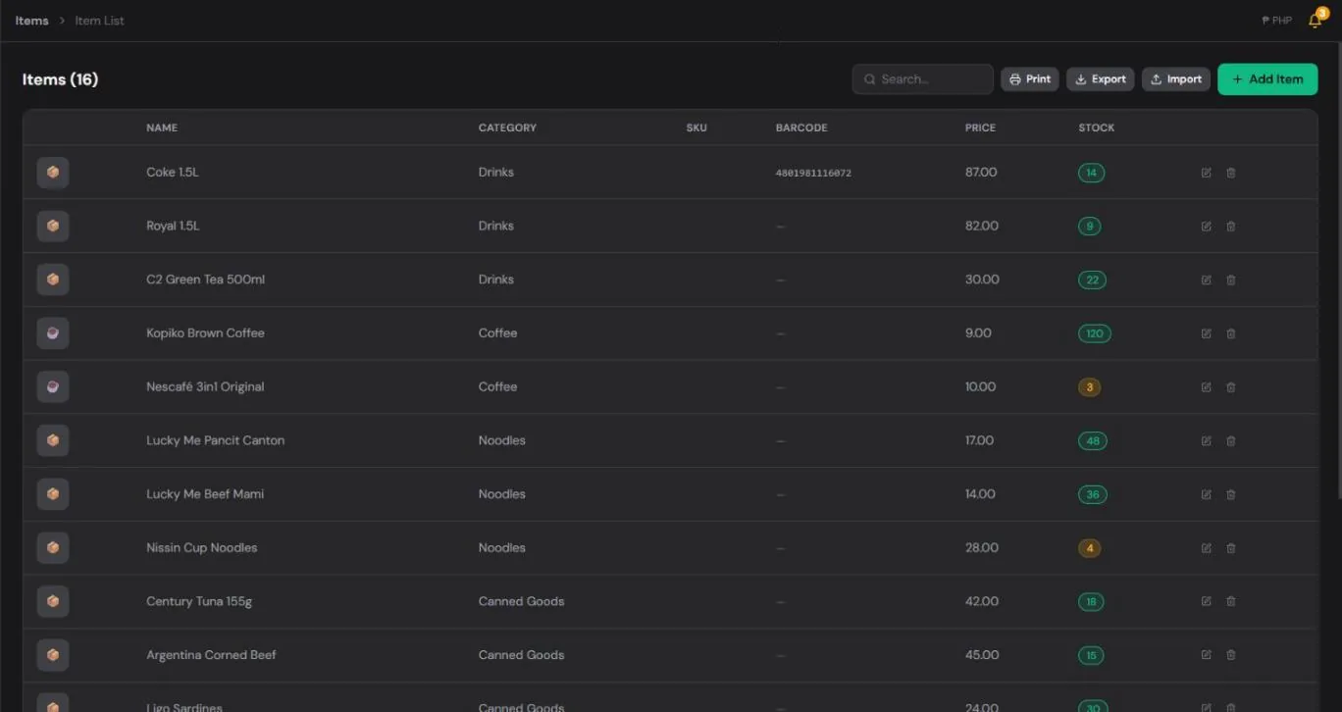Delete the Argentina Corned Beef item
This screenshot has height=712, width=1342.
[x=1231, y=656]
